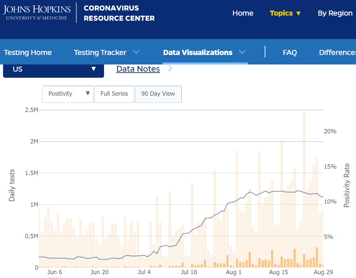
Task: Go to the Home page
Action: coord(243,13)
